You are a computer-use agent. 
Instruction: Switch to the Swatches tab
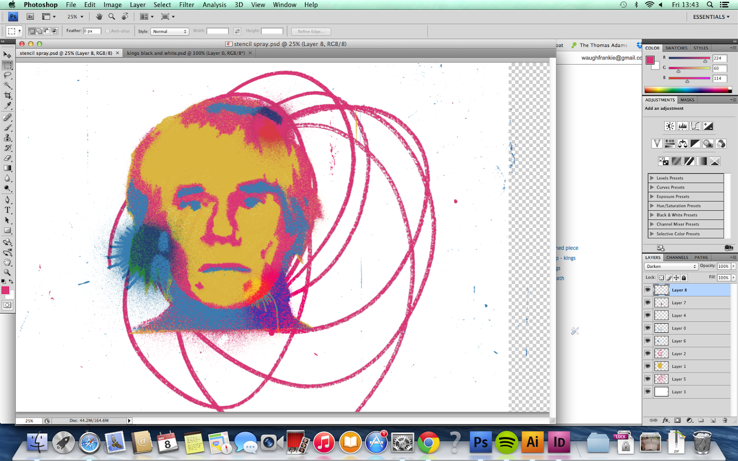(676, 48)
